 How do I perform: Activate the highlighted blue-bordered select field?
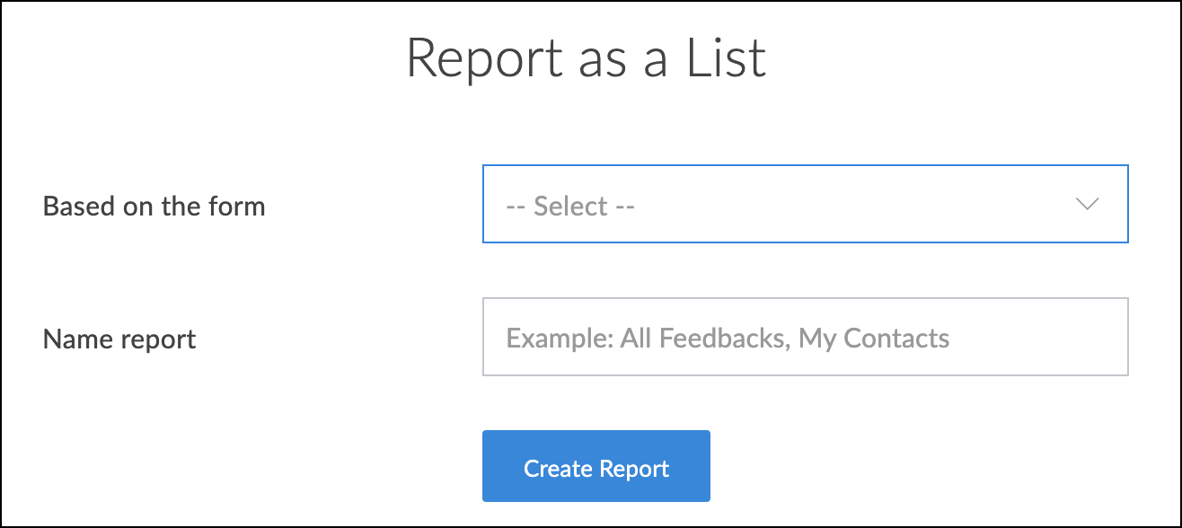(x=804, y=205)
